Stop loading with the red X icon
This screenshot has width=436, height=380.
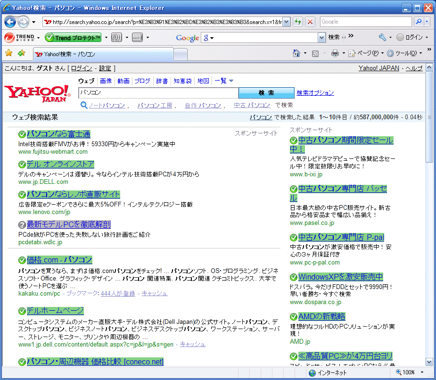(310, 22)
